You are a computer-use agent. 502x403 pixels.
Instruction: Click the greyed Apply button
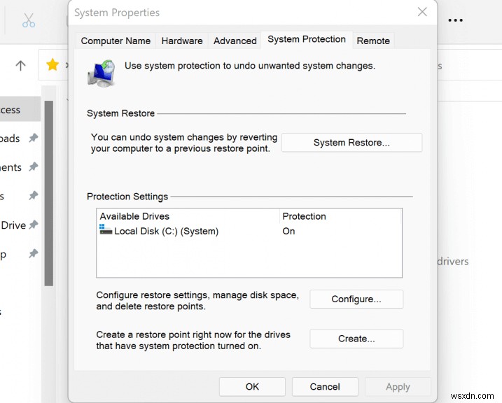tap(398, 387)
